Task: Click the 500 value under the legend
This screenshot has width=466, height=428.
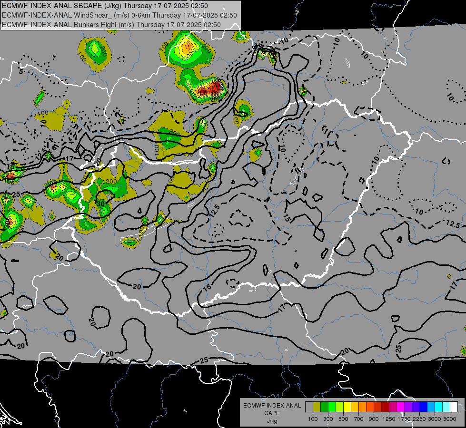Action: [343, 419]
